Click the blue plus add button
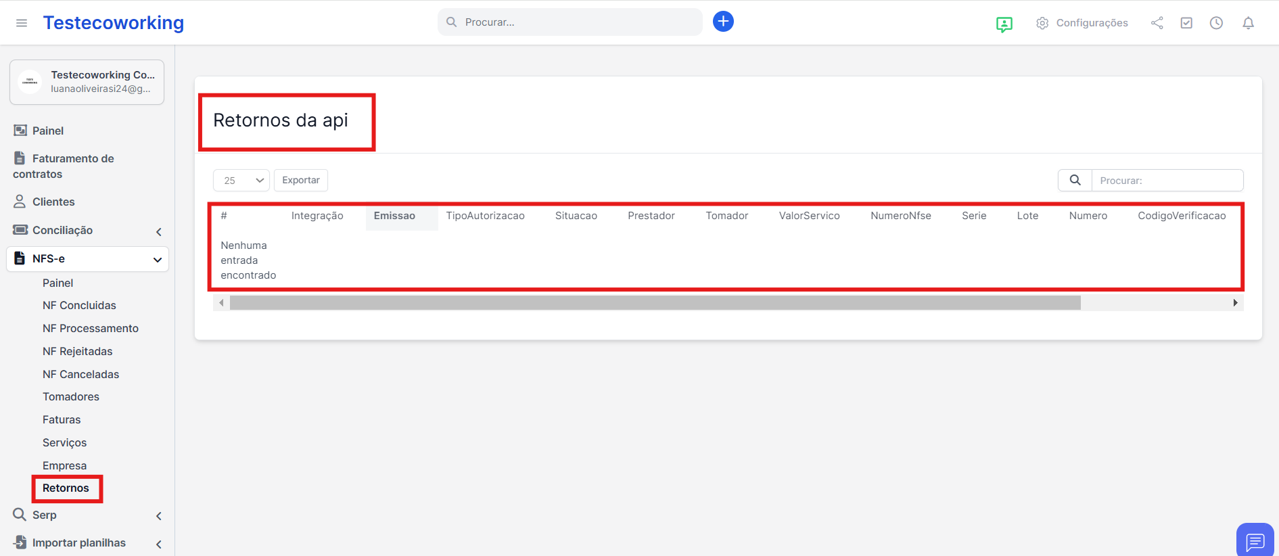This screenshot has width=1279, height=556. click(723, 22)
